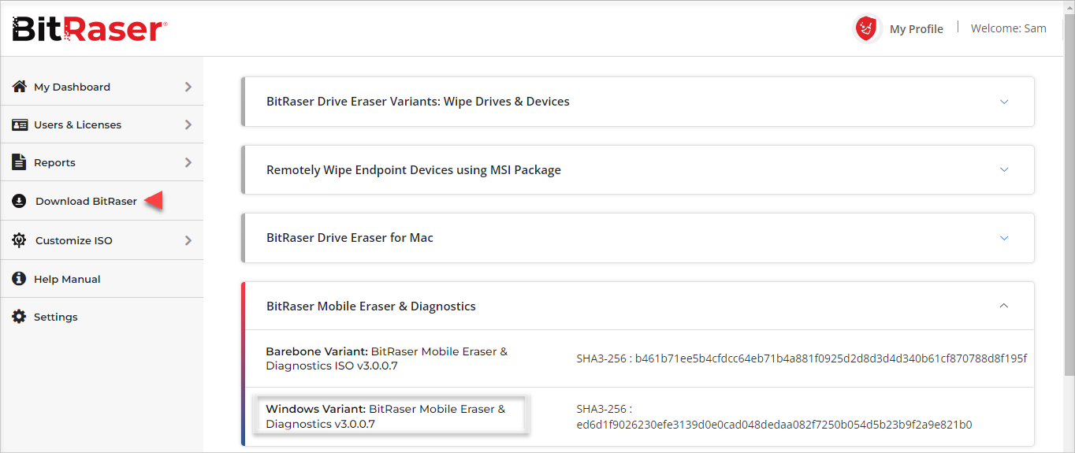Click the BitRaser logo
Screen dimensions: 1075x453
(89, 29)
